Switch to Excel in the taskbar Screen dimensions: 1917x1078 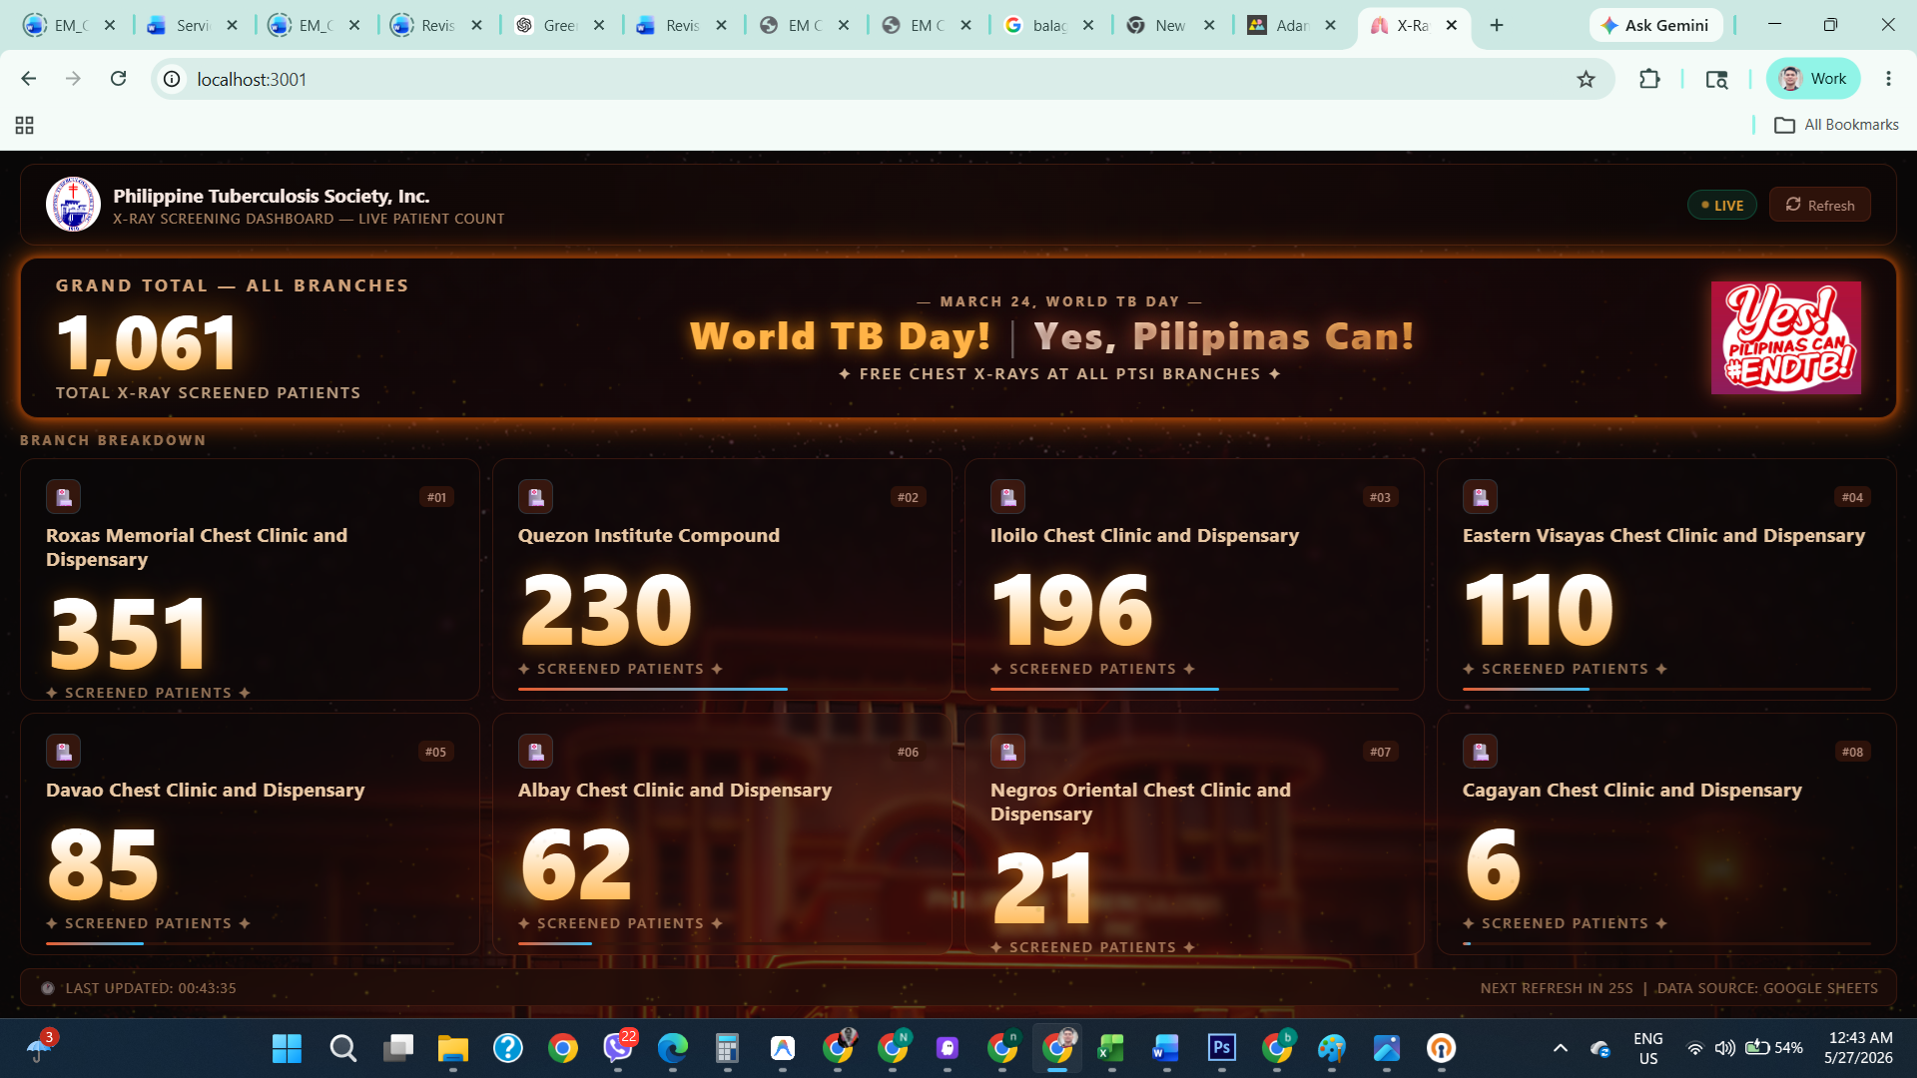(1110, 1048)
